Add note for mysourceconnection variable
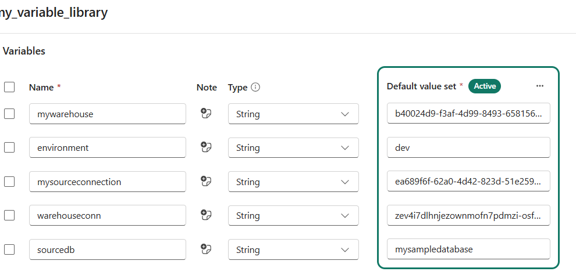576x275 pixels. pos(205,182)
